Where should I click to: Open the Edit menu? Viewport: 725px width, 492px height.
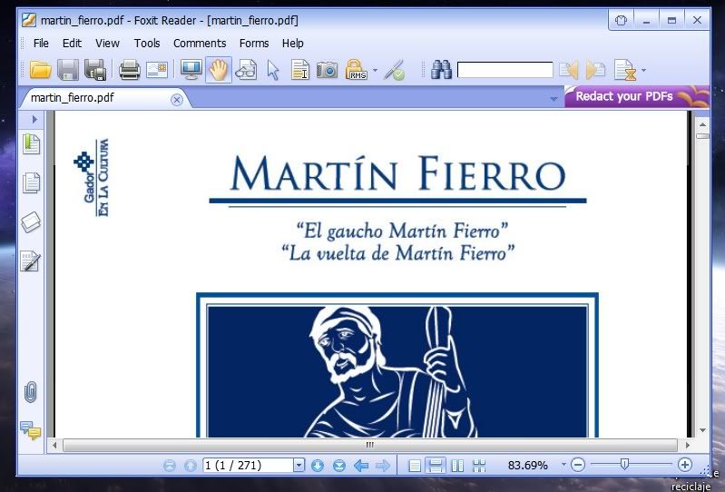pyautogui.click(x=72, y=43)
